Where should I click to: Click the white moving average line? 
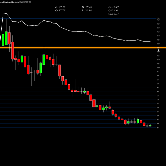(x=75, y=31)
